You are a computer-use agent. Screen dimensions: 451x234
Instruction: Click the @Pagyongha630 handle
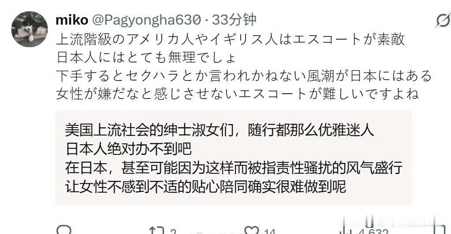coord(146,20)
